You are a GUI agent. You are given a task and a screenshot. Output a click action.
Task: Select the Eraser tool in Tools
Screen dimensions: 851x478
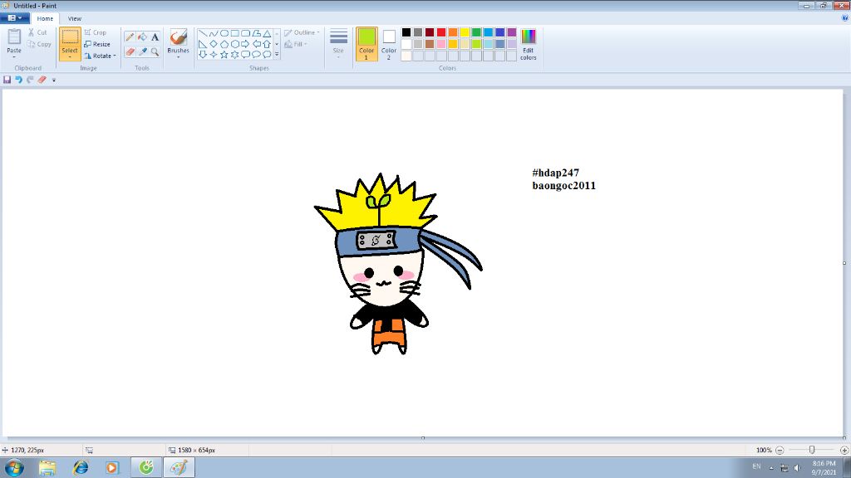tap(130, 51)
